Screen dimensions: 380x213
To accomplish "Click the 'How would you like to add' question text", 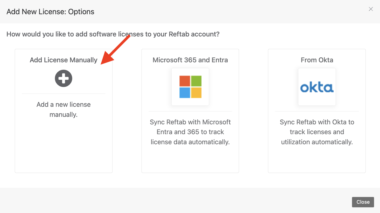I will tap(113, 34).
